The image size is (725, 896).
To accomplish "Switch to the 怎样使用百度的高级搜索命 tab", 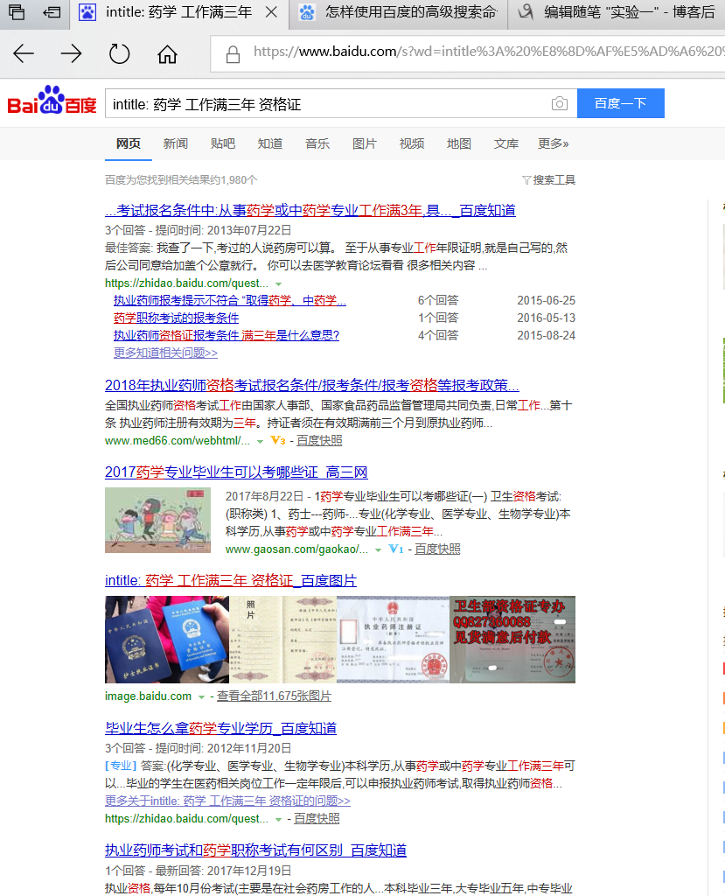I will [x=400, y=12].
